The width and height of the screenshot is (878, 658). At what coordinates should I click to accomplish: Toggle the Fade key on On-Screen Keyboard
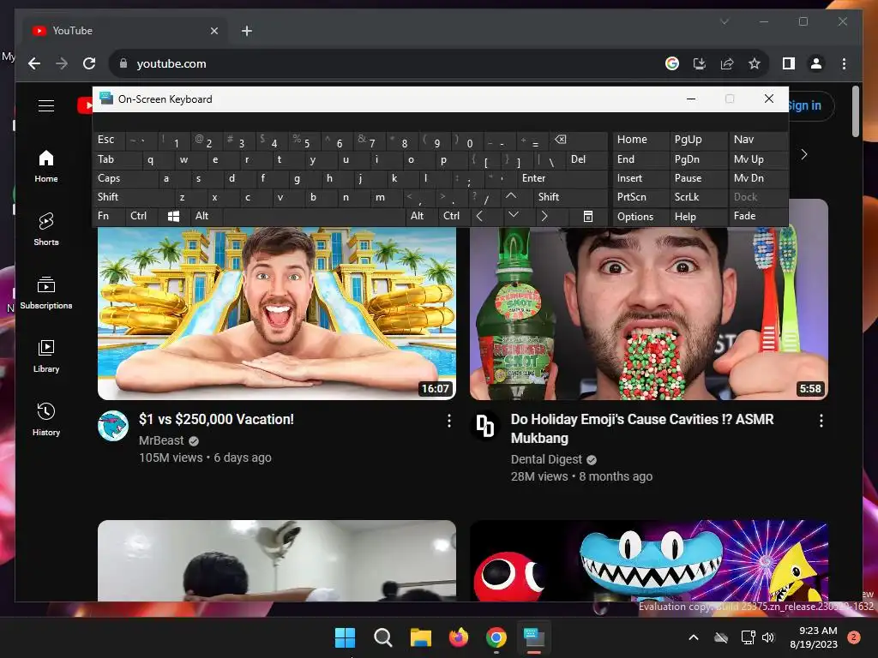pyautogui.click(x=758, y=216)
